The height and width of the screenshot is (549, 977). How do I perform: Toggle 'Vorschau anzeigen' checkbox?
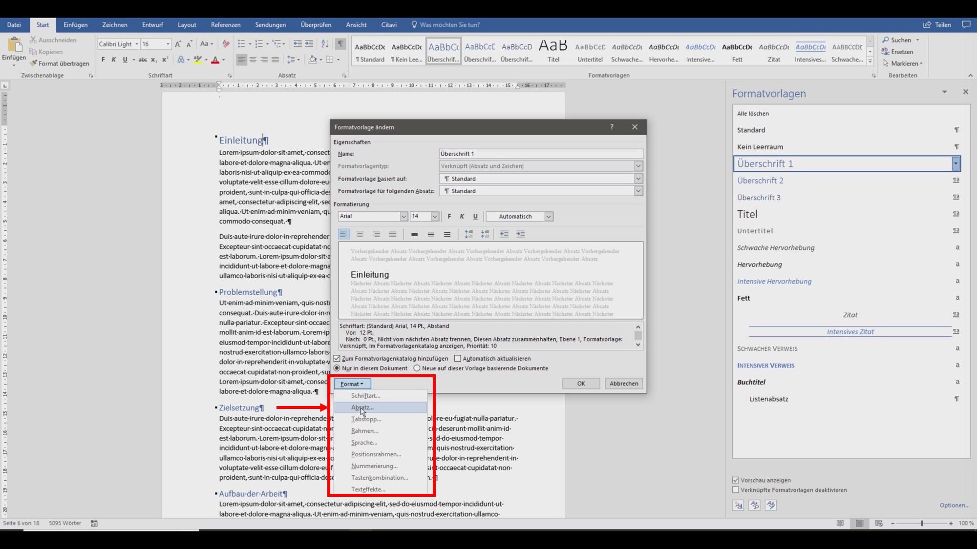[736, 480]
